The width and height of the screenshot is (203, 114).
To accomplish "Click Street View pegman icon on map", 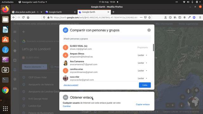I will tap(188, 91).
